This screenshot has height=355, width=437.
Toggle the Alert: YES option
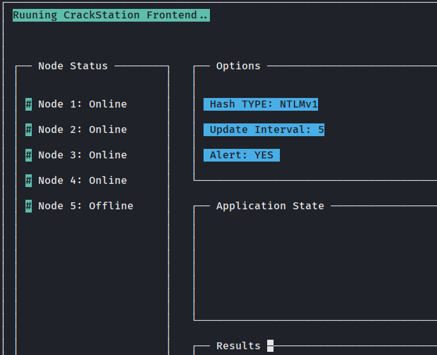coord(242,155)
